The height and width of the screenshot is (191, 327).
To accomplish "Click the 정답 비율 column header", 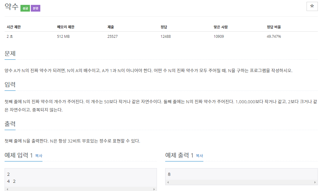I will (x=274, y=27).
